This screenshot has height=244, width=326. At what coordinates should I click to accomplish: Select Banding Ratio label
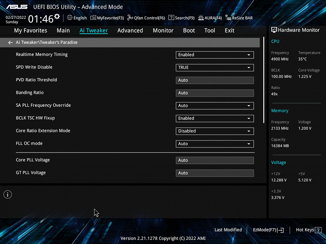click(30, 93)
